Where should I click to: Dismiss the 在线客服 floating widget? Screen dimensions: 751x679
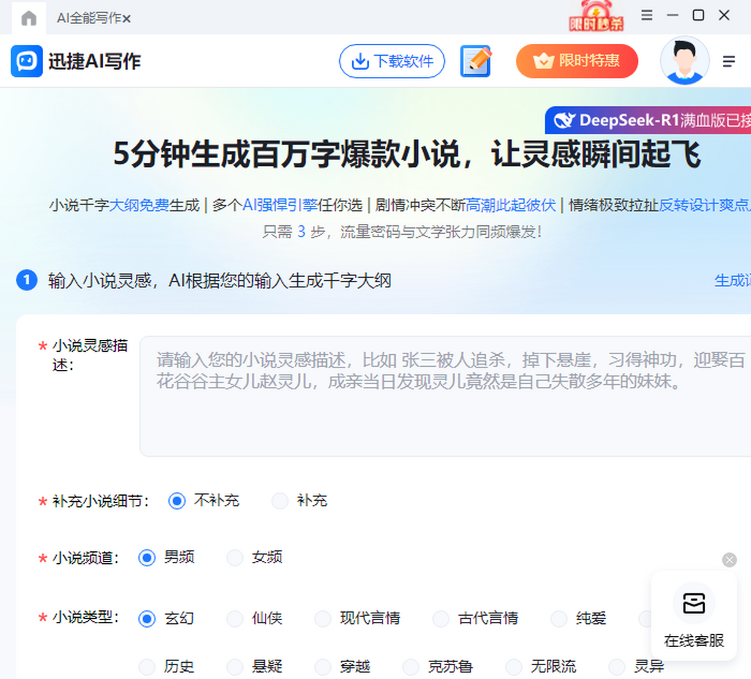729,560
